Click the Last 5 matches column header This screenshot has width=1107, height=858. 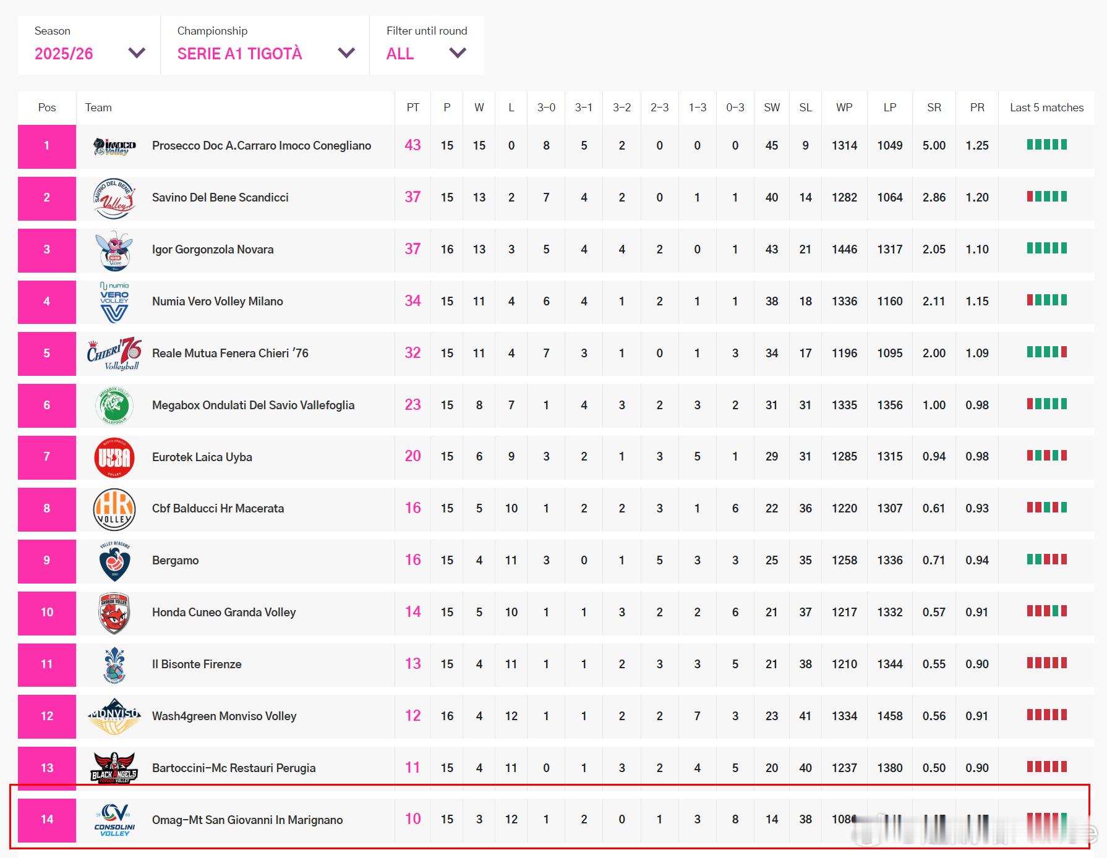pos(1046,108)
